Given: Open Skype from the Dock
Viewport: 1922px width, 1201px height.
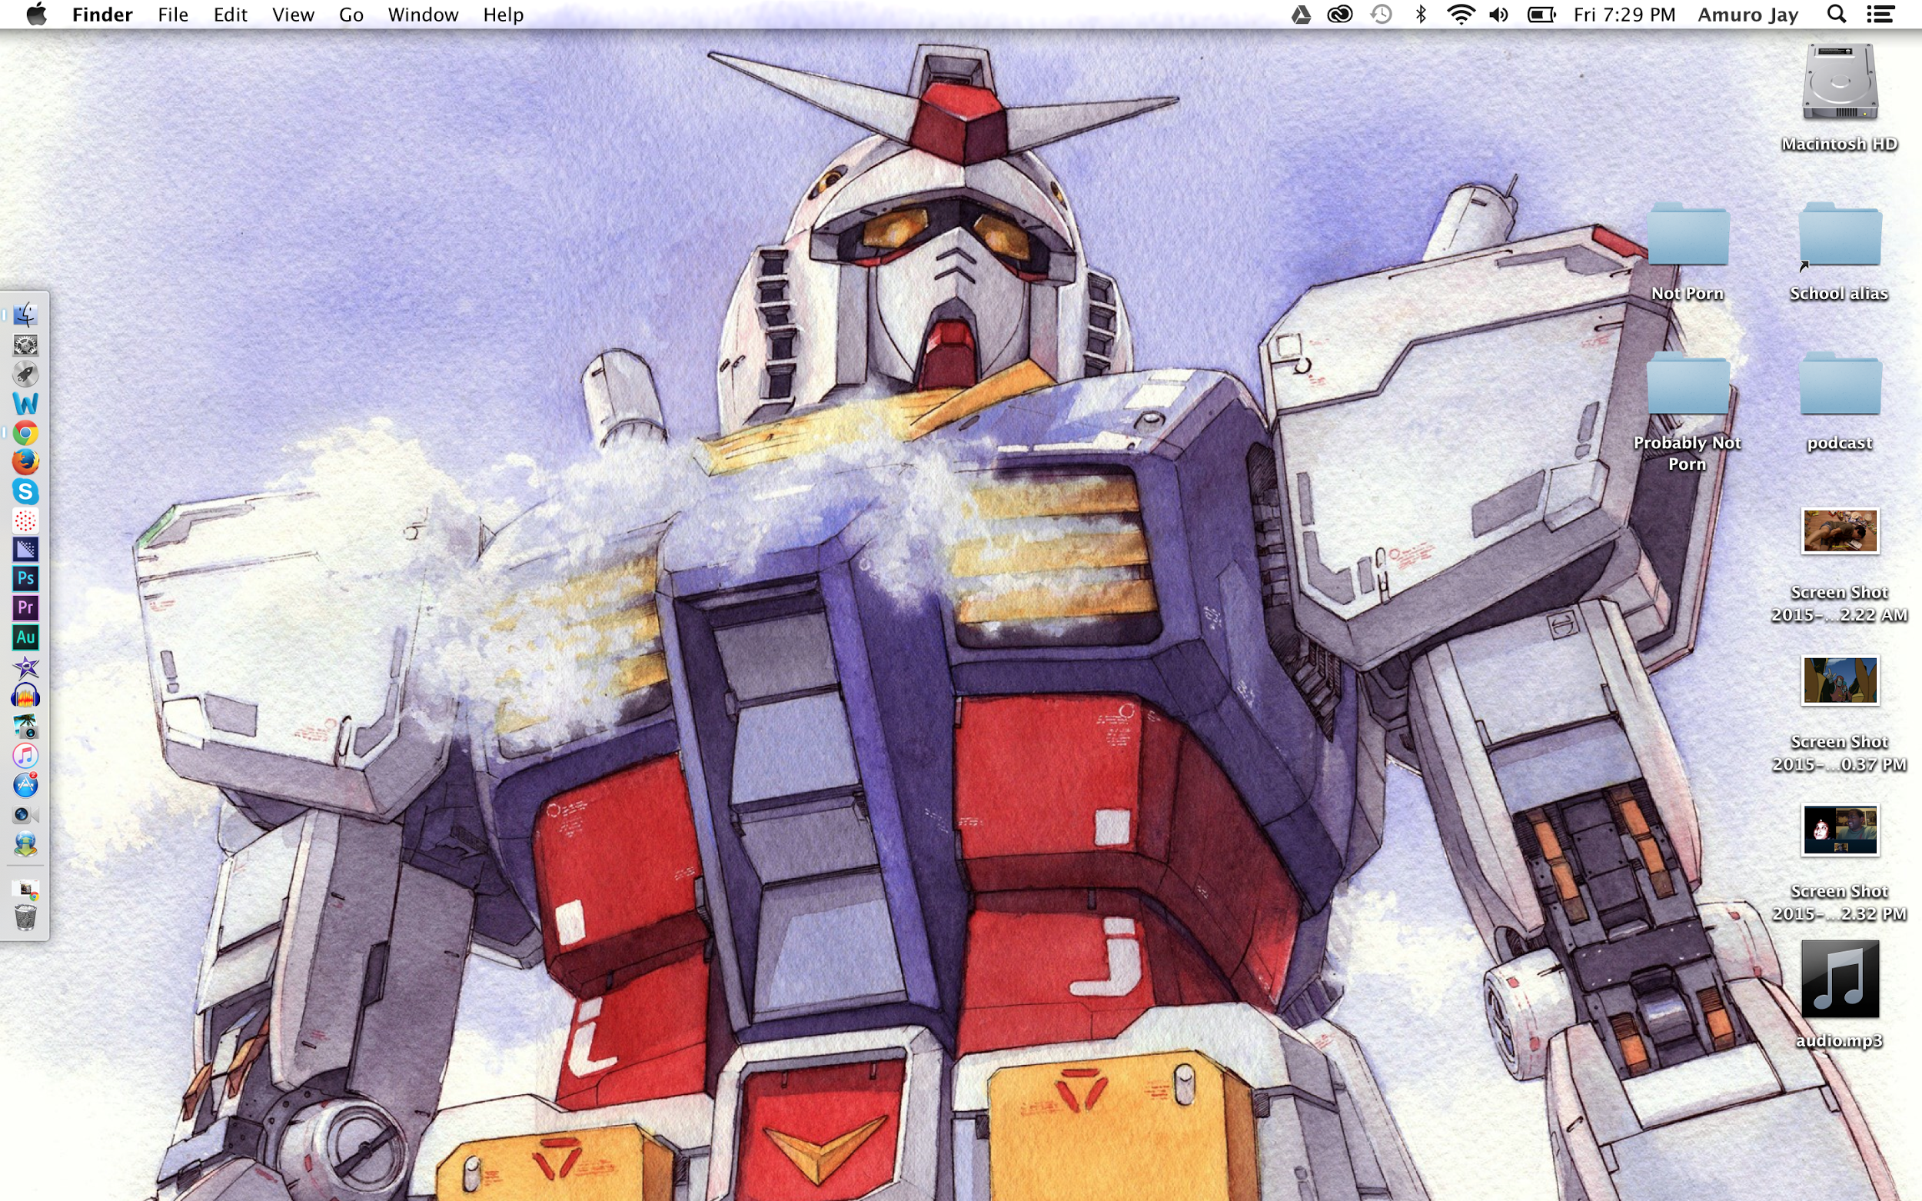Looking at the screenshot, I should click(25, 491).
